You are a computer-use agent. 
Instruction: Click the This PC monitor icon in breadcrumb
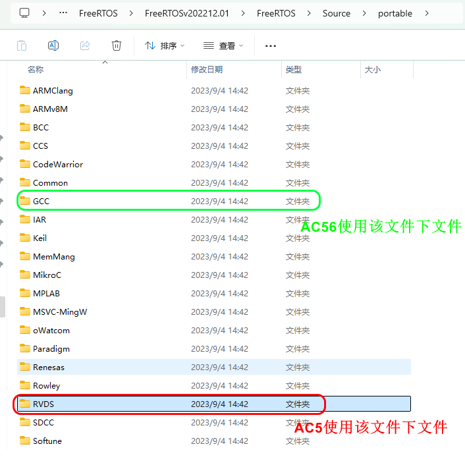pos(24,13)
